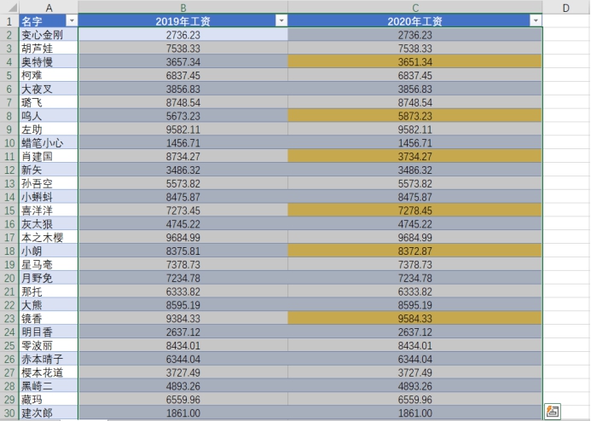Select column D header
Viewport: 591px width, 421px height.
pos(565,8)
